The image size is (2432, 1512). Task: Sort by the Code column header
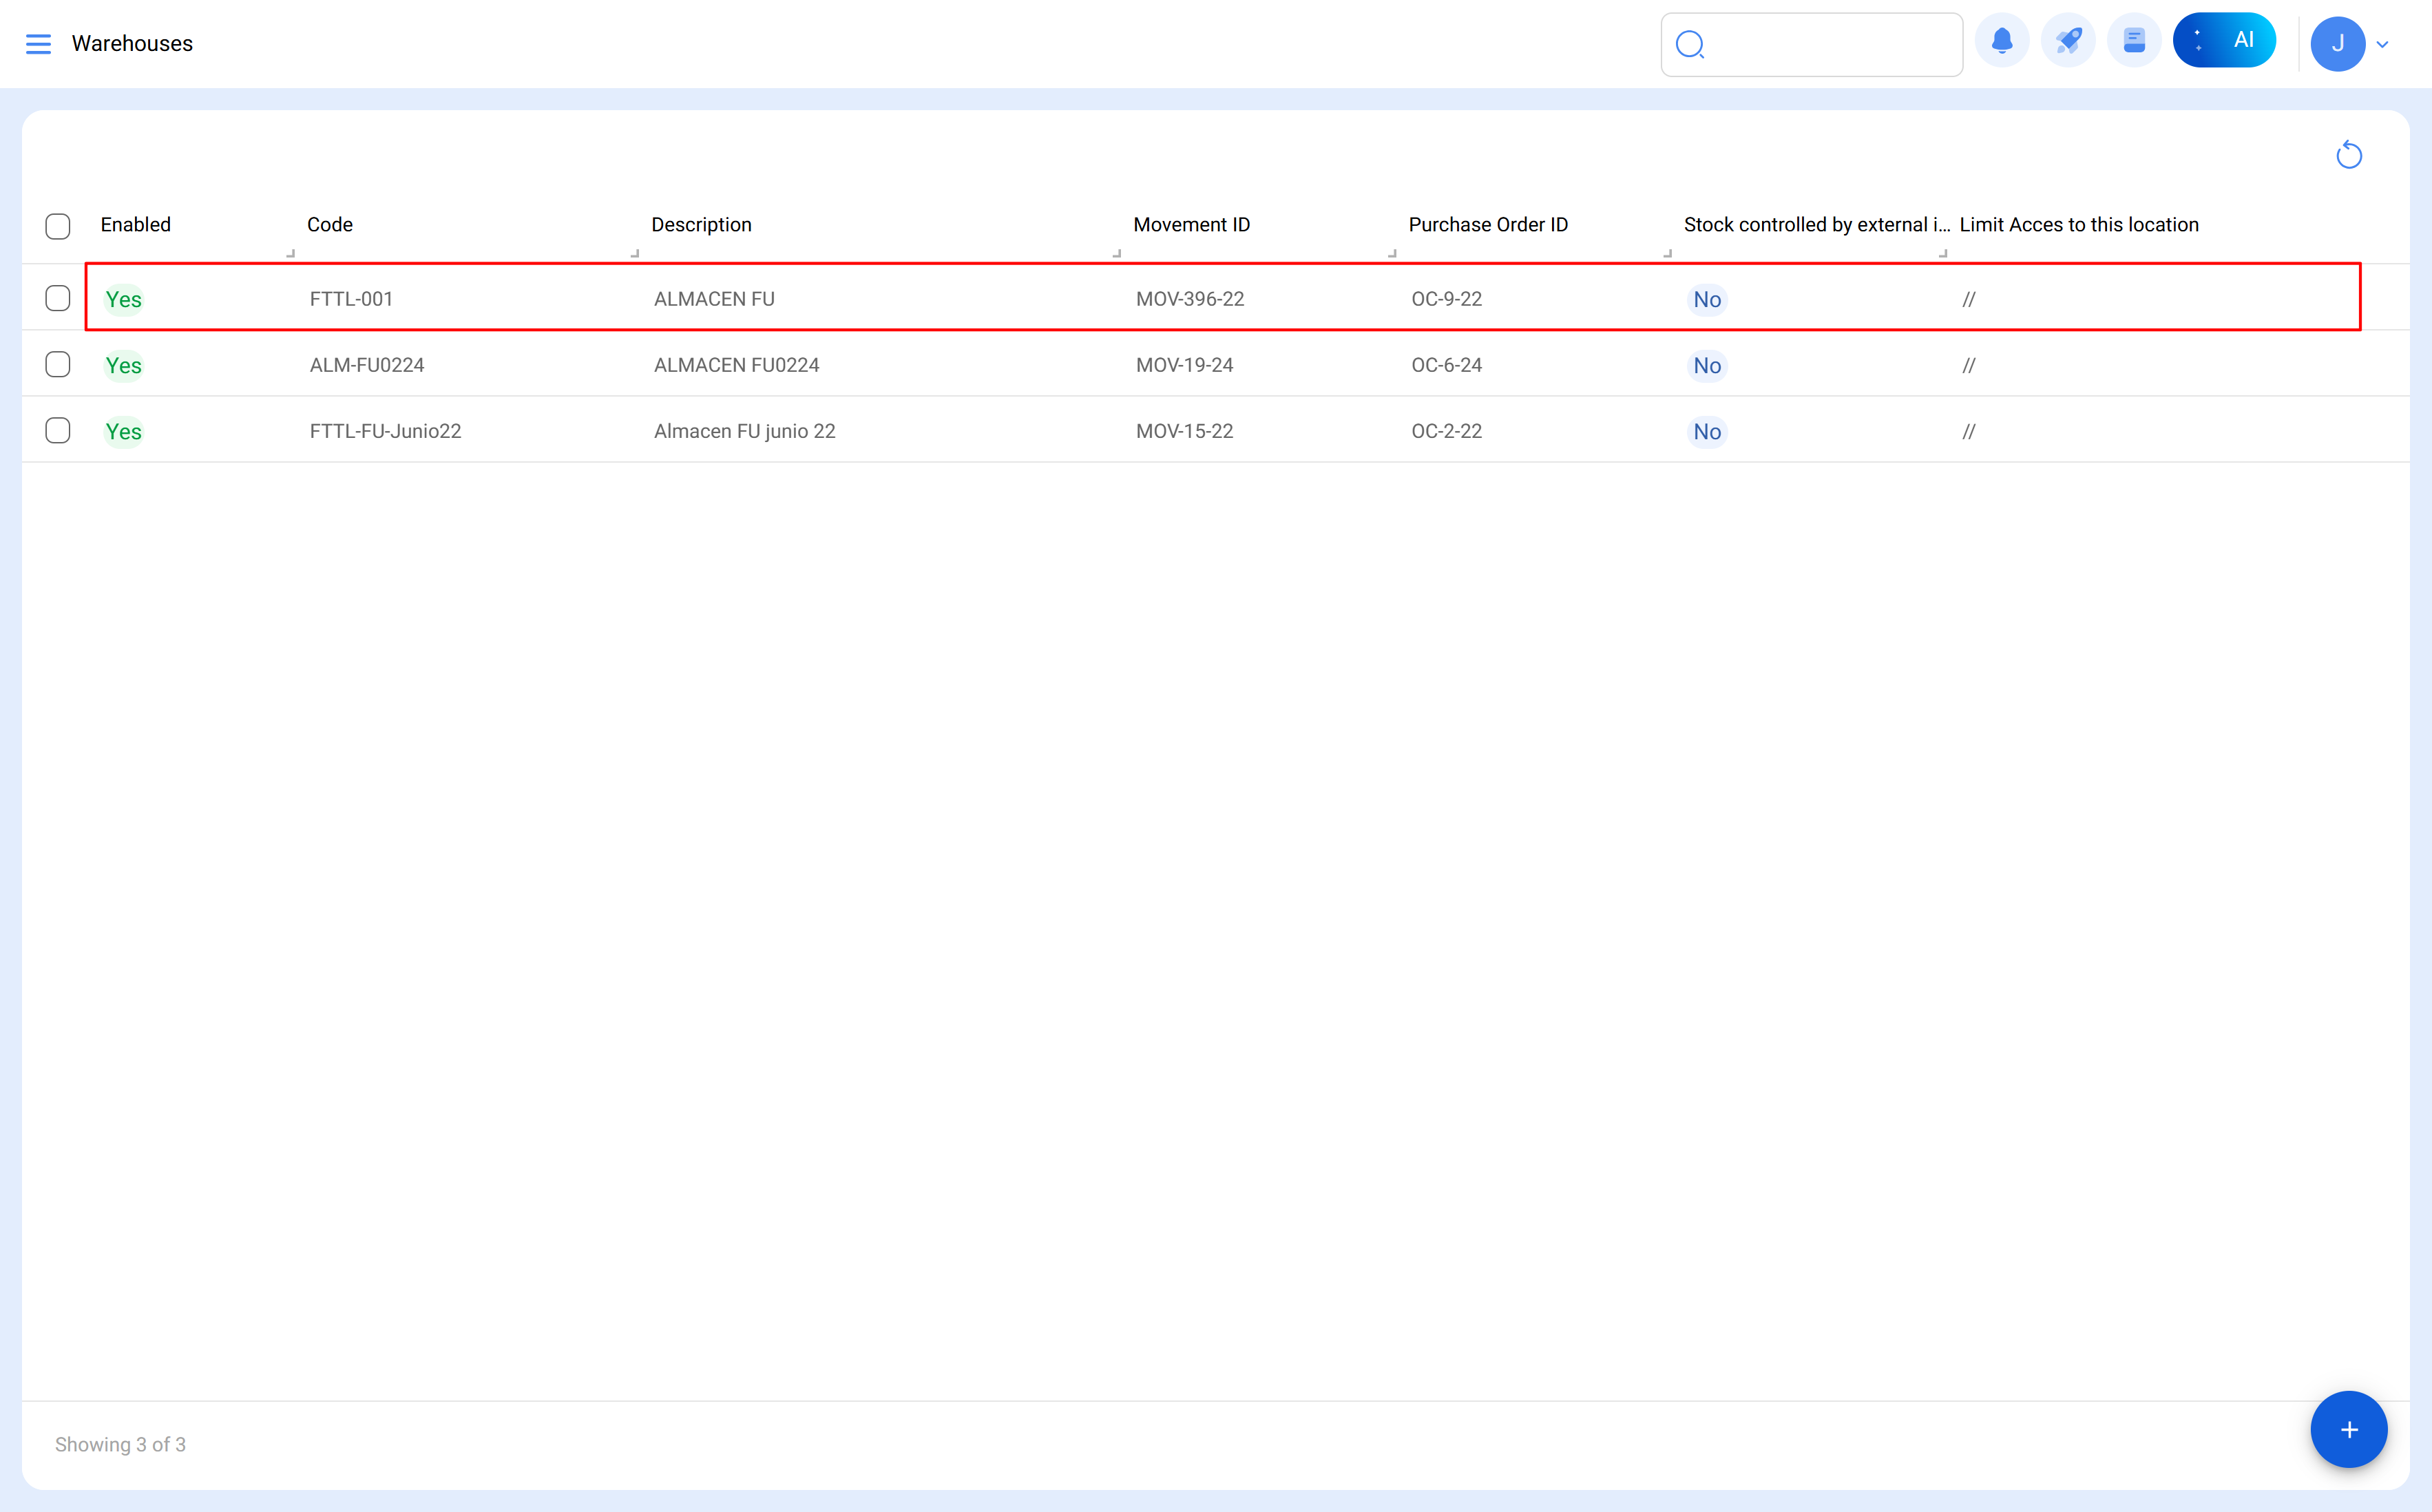click(x=330, y=225)
